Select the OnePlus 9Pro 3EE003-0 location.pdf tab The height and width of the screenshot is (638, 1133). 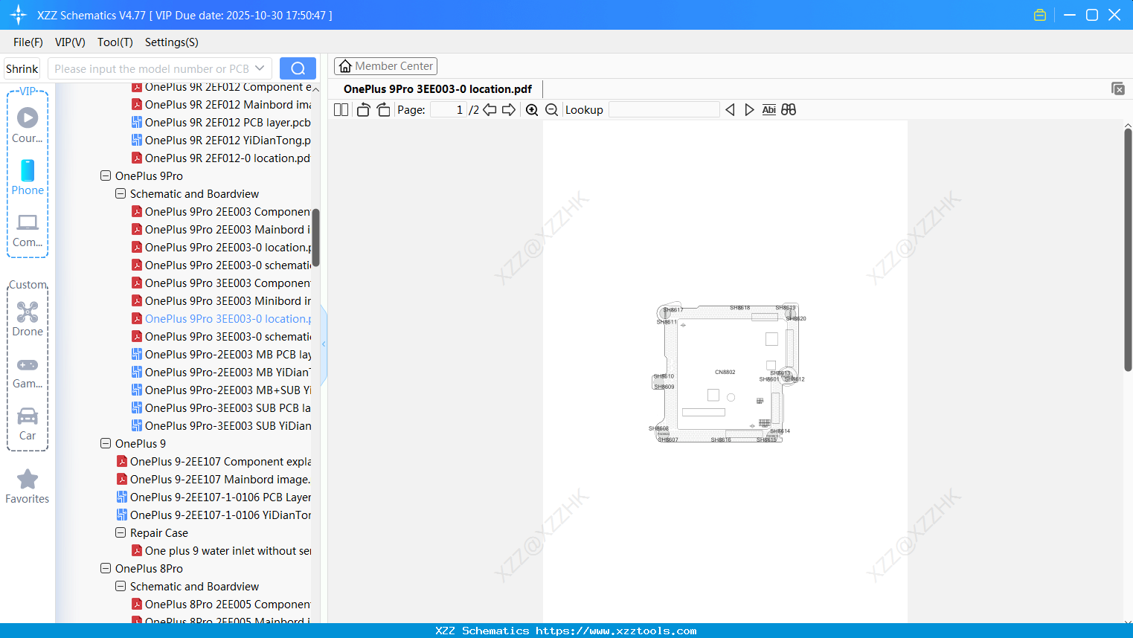pyautogui.click(x=437, y=89)
